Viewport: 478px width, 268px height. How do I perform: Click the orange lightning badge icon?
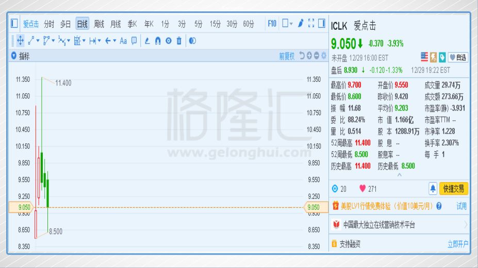click(x=433, y=57)
